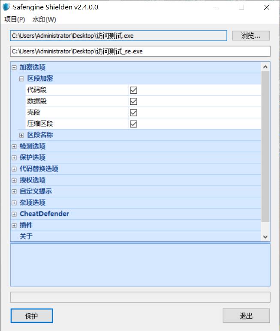This screenshot has width=280, height=331.
Task: Click the 退出 exit button
Action: click(246, 316)
